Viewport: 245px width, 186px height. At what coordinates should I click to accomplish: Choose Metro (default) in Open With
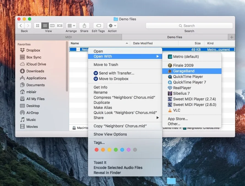pyautogui.click(x=192, y=56)
